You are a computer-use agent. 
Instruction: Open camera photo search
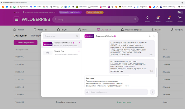[135, 19]
